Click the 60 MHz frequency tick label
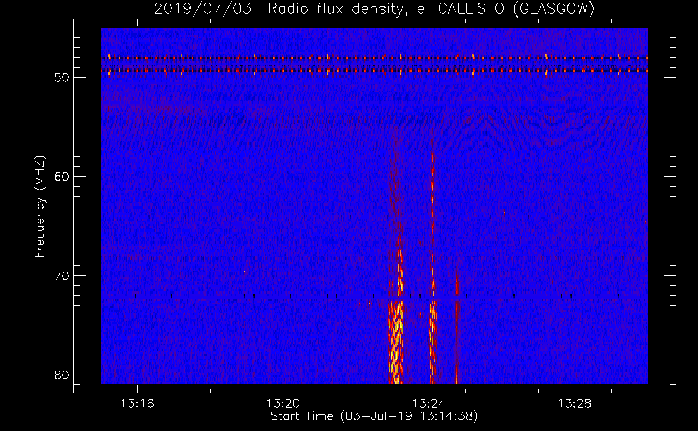The width and height of the screenshot is (698, 431). (x=63, y=177)
